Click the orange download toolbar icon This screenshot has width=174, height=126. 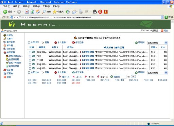click(x=106, y=12)
